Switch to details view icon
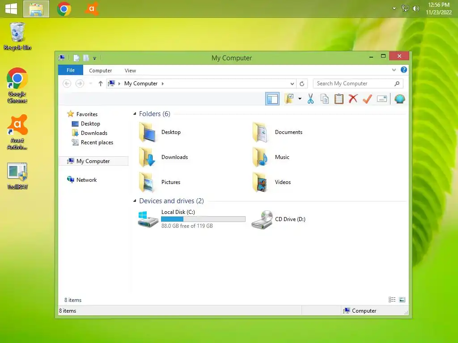This screenshot has height=343, width=458. pos(392,300)
